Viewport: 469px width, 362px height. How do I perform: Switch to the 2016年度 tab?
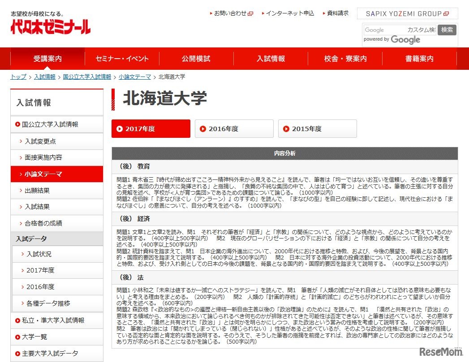(x=233, y=128)
